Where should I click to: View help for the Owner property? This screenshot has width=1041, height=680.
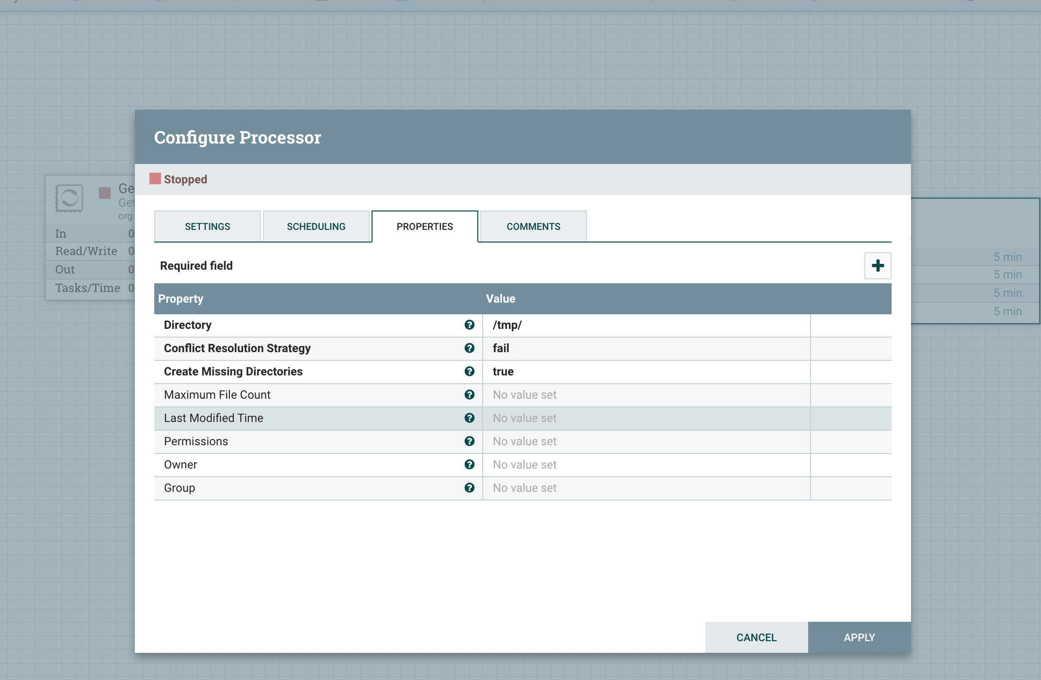[x=469, y=464]
